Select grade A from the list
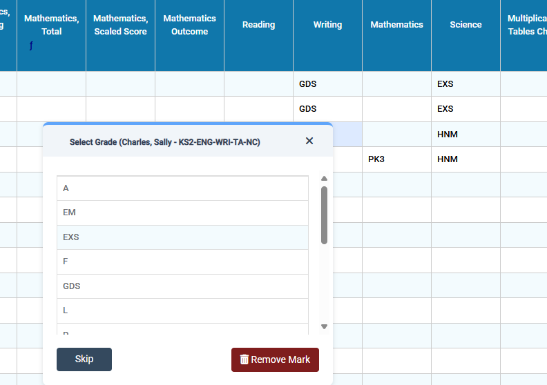The image size is (547, 385). [x=182, y=188]
